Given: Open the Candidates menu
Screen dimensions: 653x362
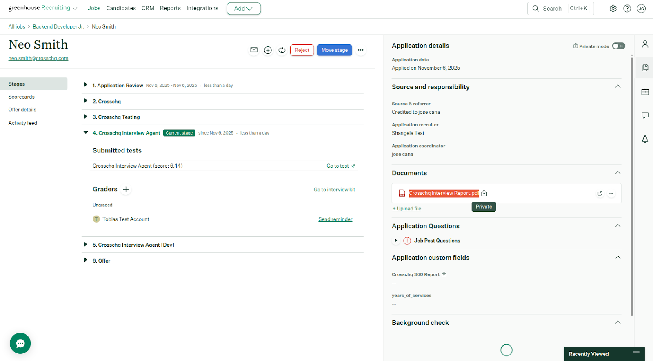Looking at the screenshot, I should pyautogui.click(x=121, y=8).
